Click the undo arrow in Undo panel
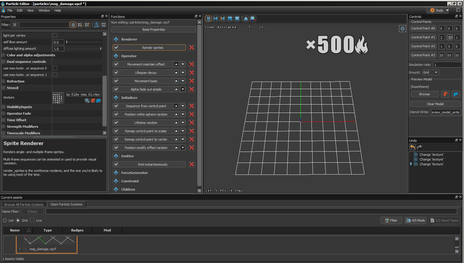This screenshot has height=263, width=464. [x=412, y=147]
